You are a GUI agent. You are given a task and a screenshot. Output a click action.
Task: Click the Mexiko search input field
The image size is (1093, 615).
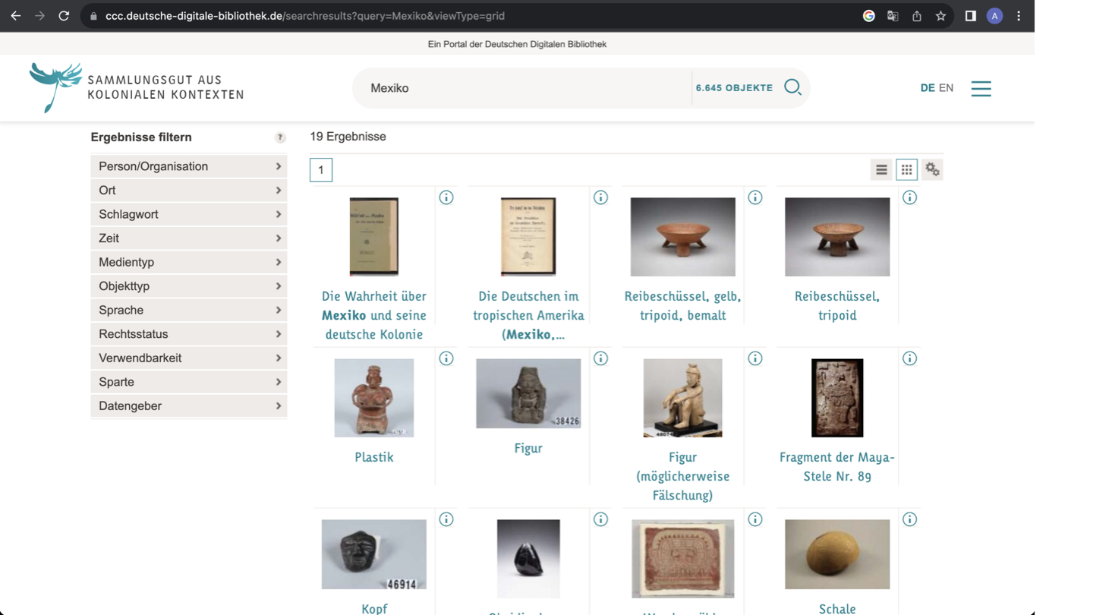click(x=524, y=88)
